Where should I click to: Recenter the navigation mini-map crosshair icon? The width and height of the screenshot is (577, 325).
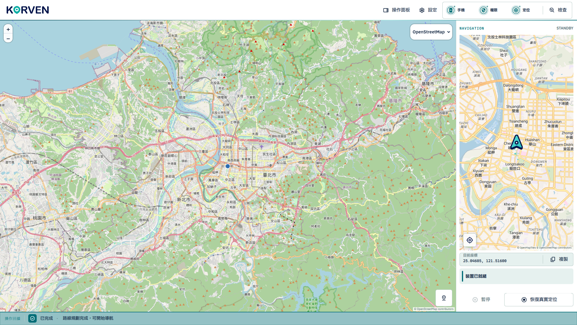pyautogui.click(x=470, y=240)
